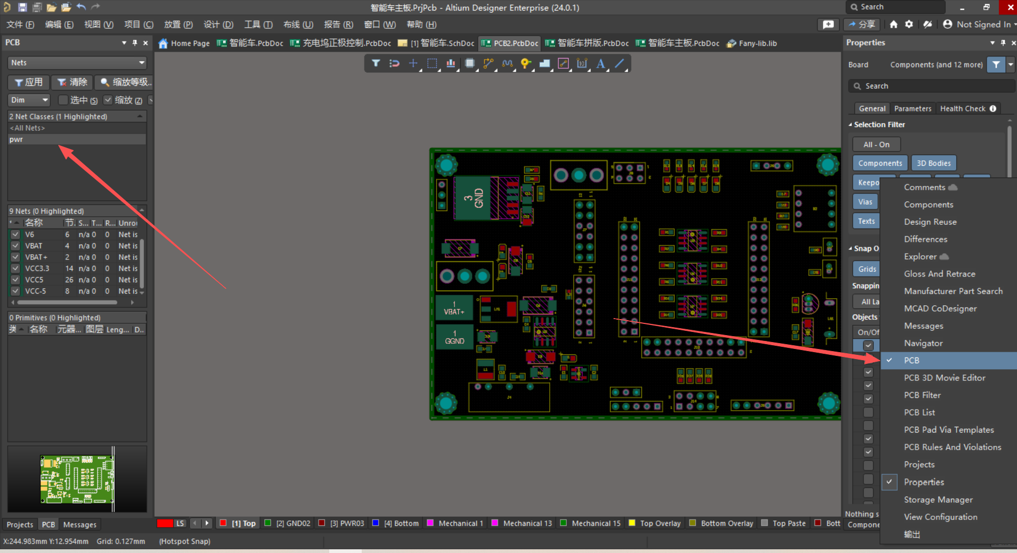Screen dimensions: 1017x553
Task: Select the Place Via tool
Action: pyautogui.click(x=526, y=63)
